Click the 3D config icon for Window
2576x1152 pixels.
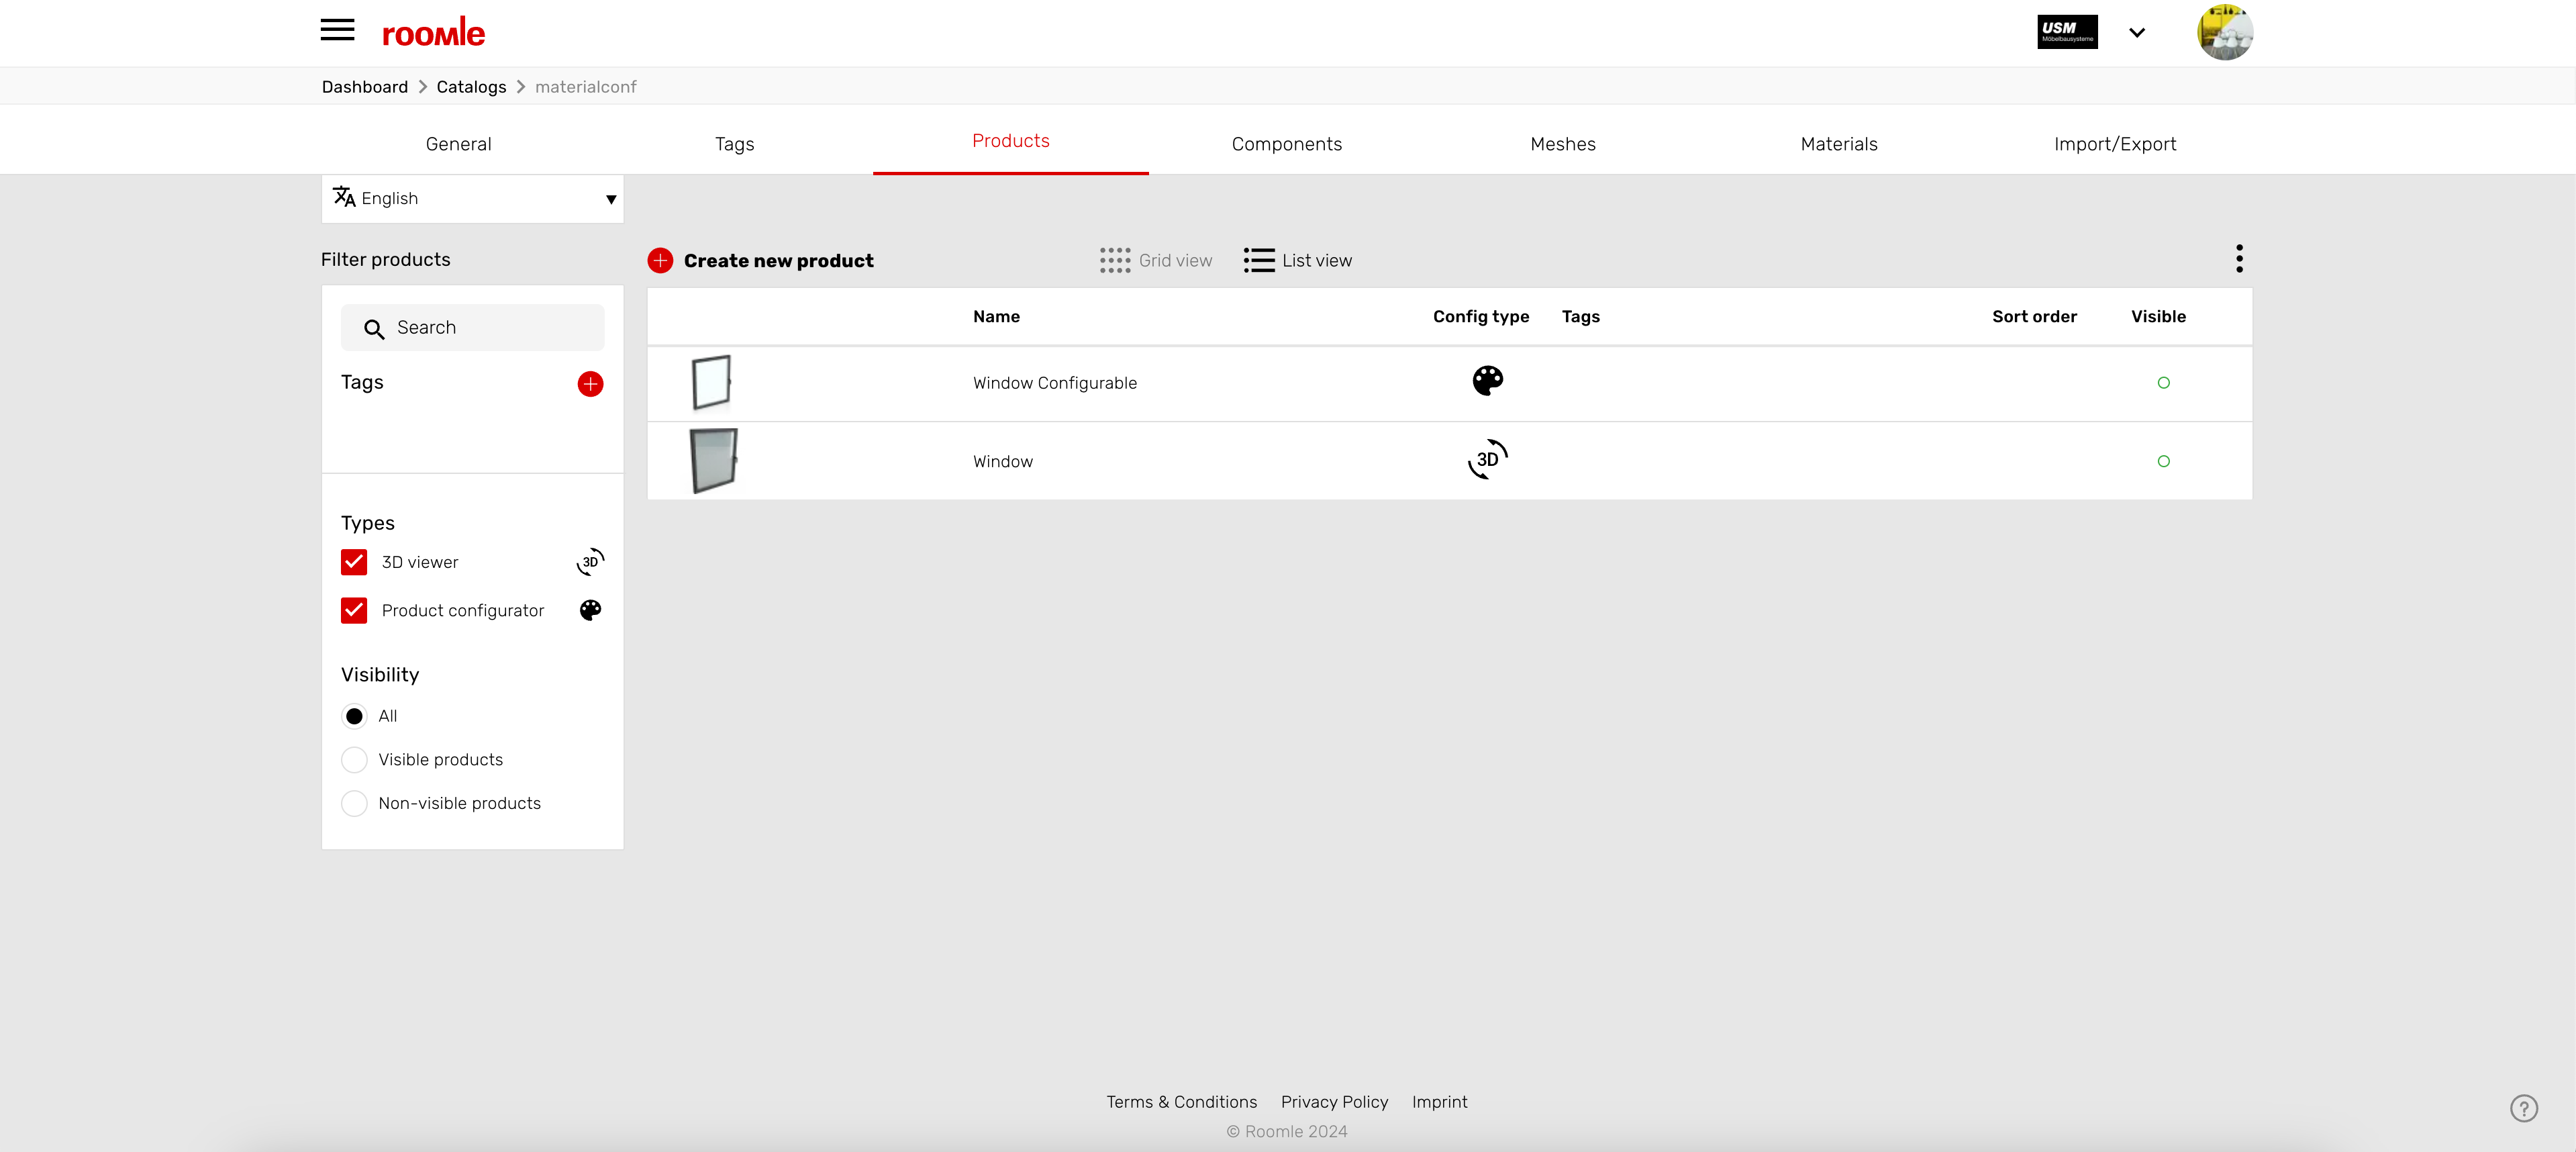(1487, 459)
